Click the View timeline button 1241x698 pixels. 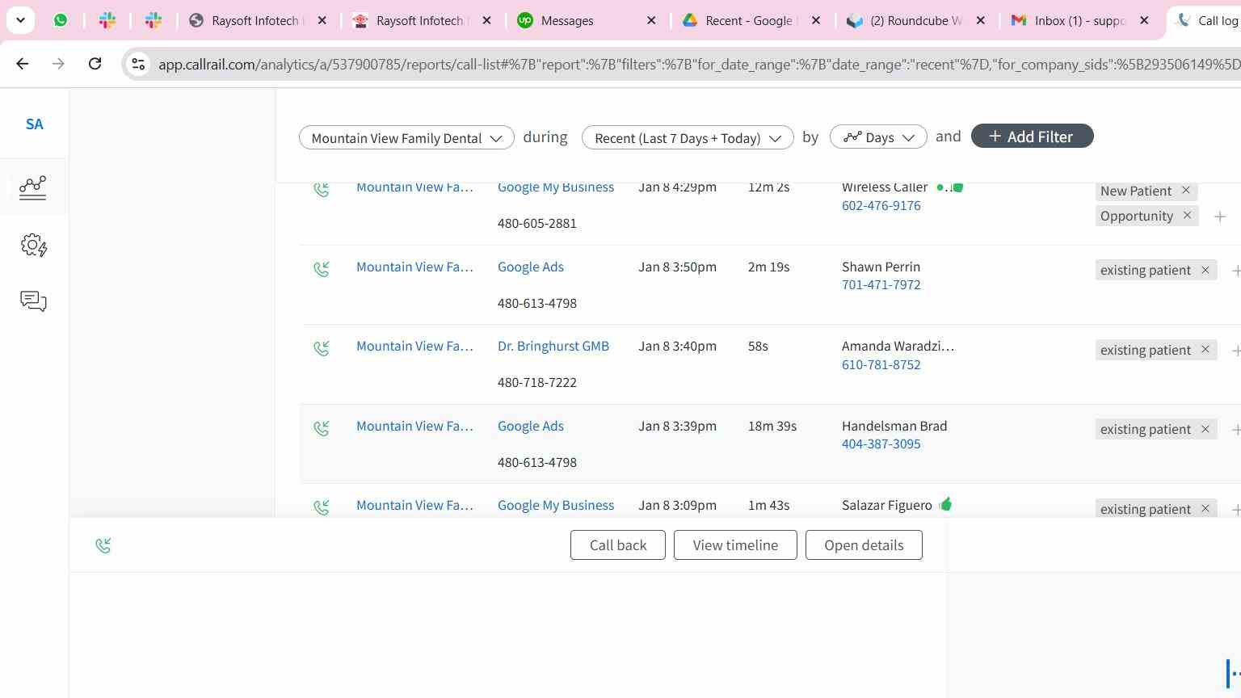(735, 545)
